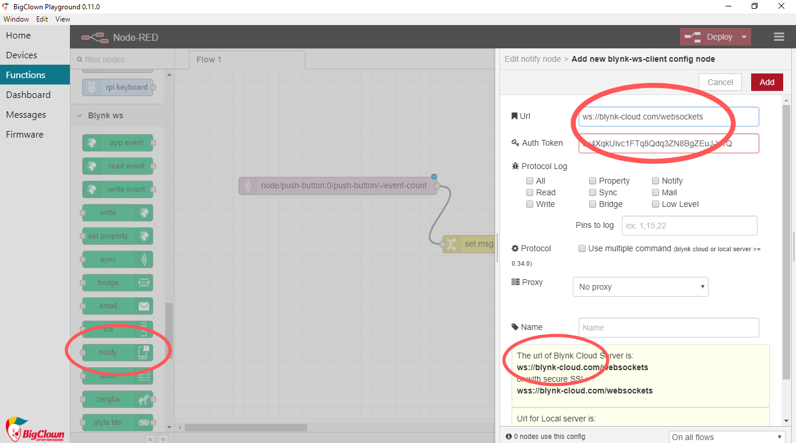This screenshot has width=796, height=443.
Task: Select the read event node
Action: click(118, 166)
